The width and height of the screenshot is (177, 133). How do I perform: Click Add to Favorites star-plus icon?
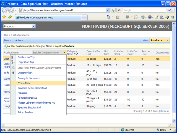pos(10,17)
